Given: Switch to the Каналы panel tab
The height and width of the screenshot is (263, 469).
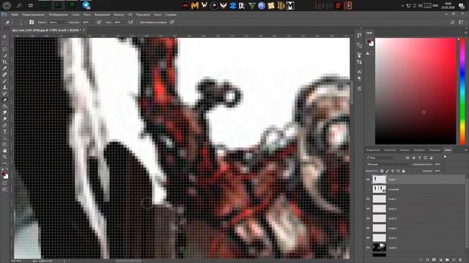Looking at the screenshot, I should (405, 150).
